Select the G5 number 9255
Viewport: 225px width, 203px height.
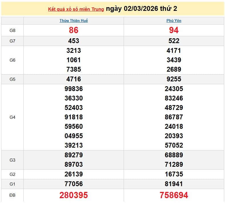coord(174,79)
